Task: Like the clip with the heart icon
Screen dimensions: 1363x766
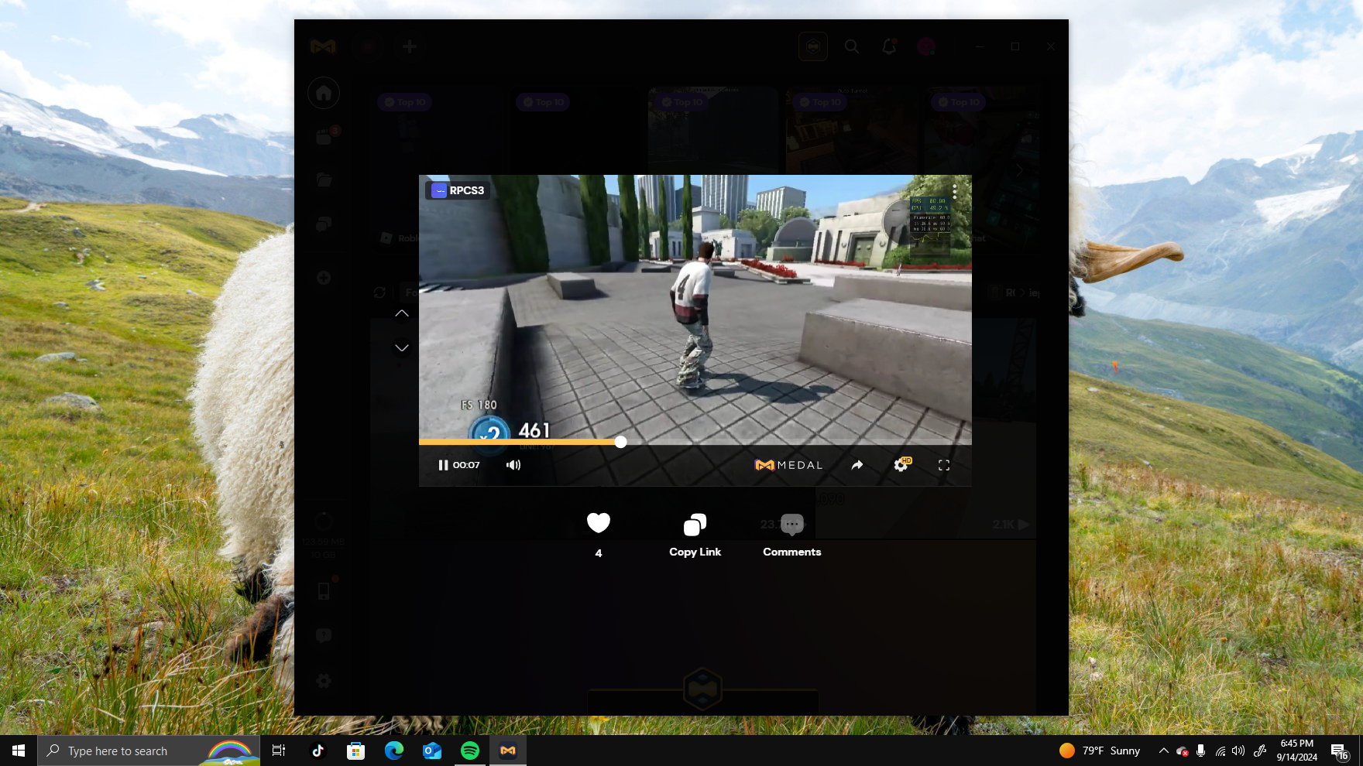Action: click(x=599, y=523)
